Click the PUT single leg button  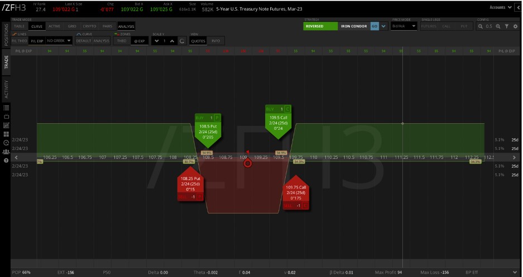(464, 26)
